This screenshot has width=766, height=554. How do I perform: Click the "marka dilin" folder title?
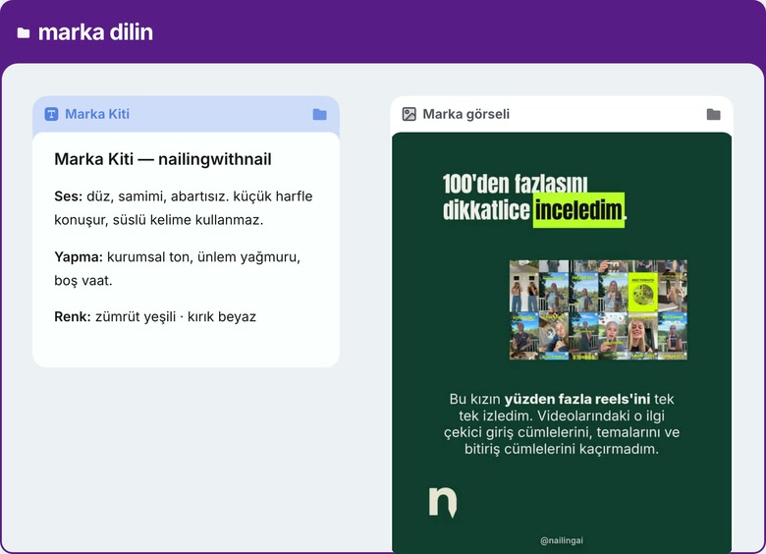(95, 32)
